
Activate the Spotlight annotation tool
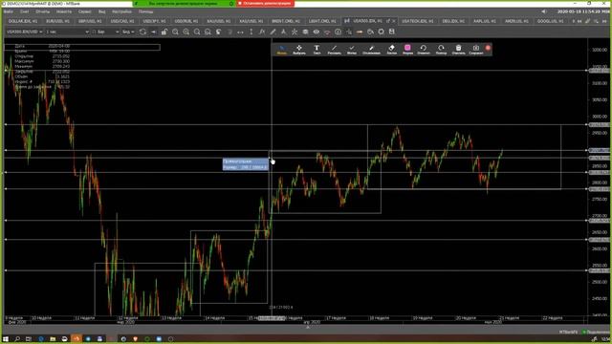tap(371, 50)
